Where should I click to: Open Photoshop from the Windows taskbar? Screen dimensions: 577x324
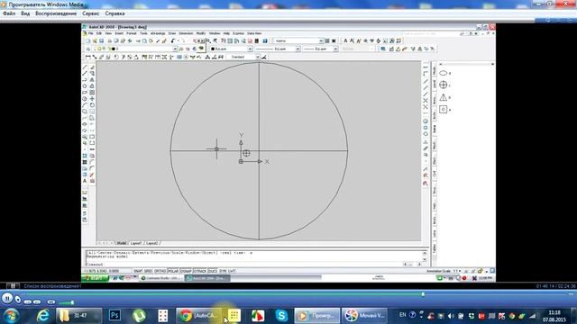coord(114,315)
